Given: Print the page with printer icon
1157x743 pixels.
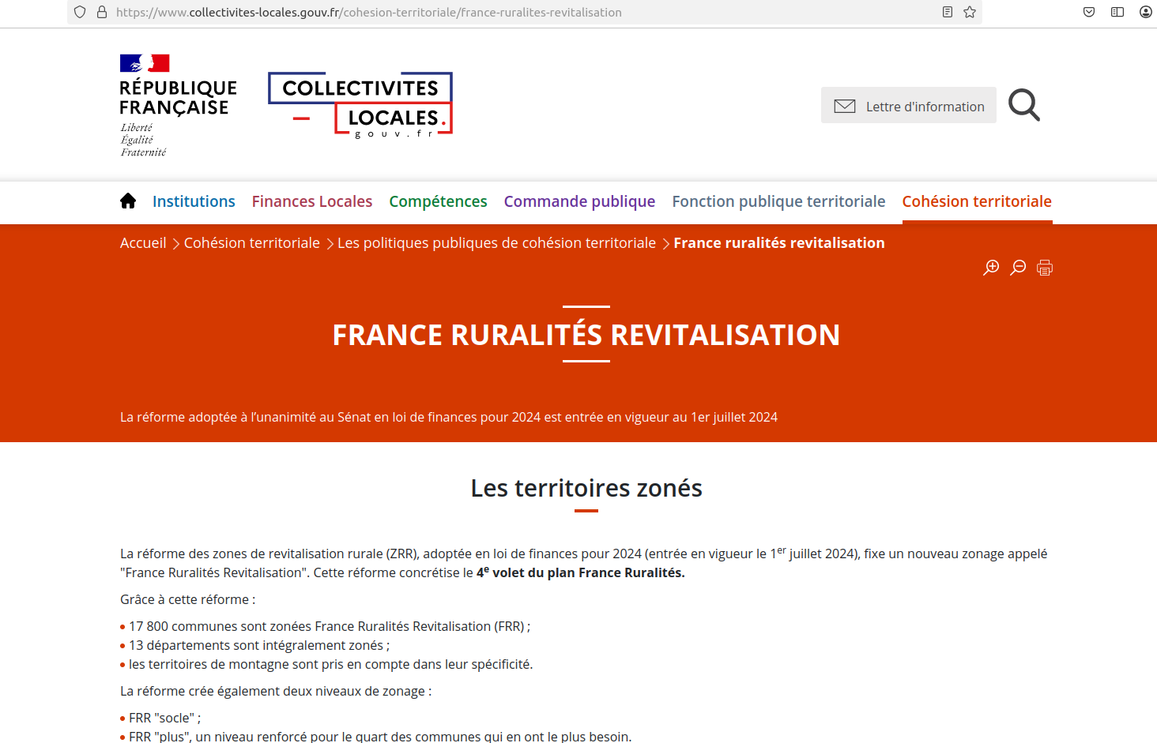Looking at the screenshot, I should [x=1045, y=268].
